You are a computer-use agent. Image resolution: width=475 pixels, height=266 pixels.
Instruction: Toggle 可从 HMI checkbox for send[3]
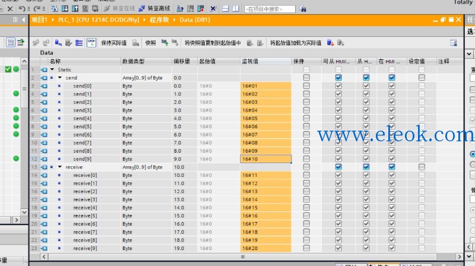338,110
